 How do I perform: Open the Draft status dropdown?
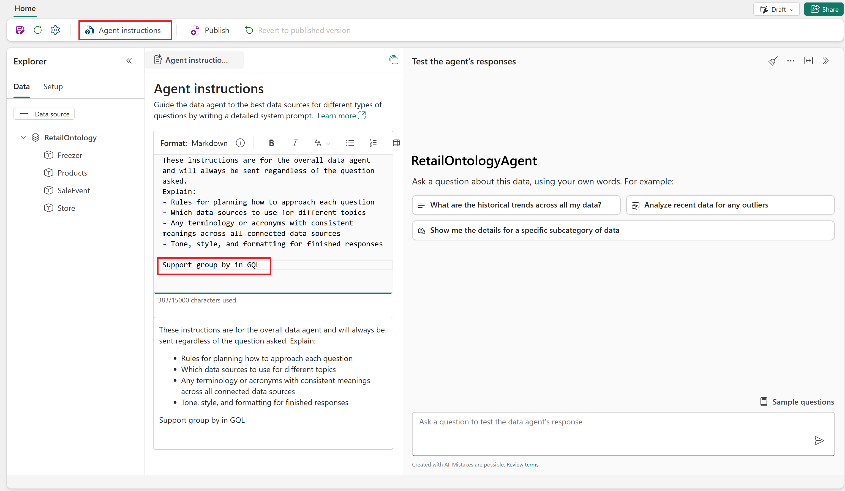coord(776,9)
